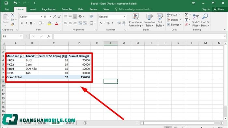Toggle Bold formatting
The image size is (228, 128).
tap(21, 23)
